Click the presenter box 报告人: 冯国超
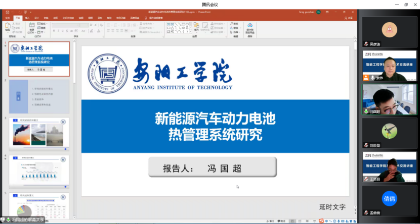420x224 pixels. point(213,167)
